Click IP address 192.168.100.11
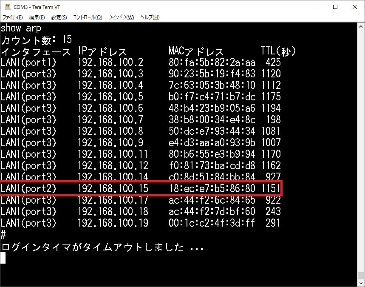 pyautogui.click(x=113, y=154)
